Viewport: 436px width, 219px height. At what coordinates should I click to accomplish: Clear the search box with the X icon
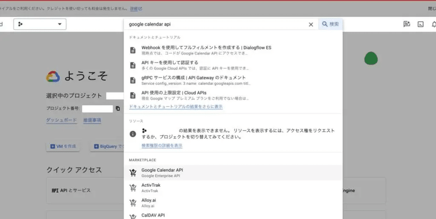(x=311, y=25)
